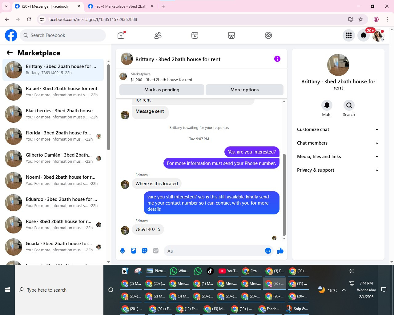Click the 'Where is this located' message
The image size is (394, 315).
(x=157, y=184)
